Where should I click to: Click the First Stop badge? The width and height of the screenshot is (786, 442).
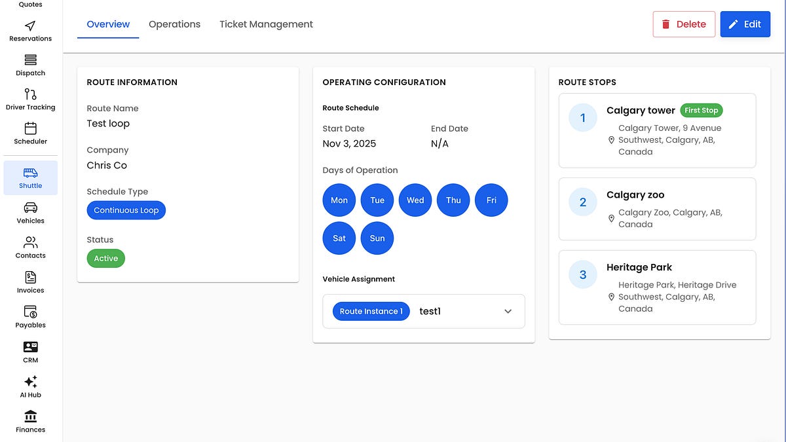click(x=702, y=111)
